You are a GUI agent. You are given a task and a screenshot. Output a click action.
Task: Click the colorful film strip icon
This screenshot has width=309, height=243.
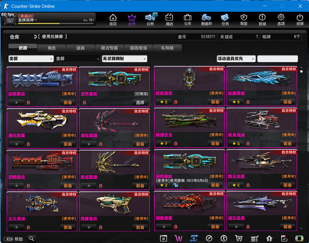click(299, 238)
